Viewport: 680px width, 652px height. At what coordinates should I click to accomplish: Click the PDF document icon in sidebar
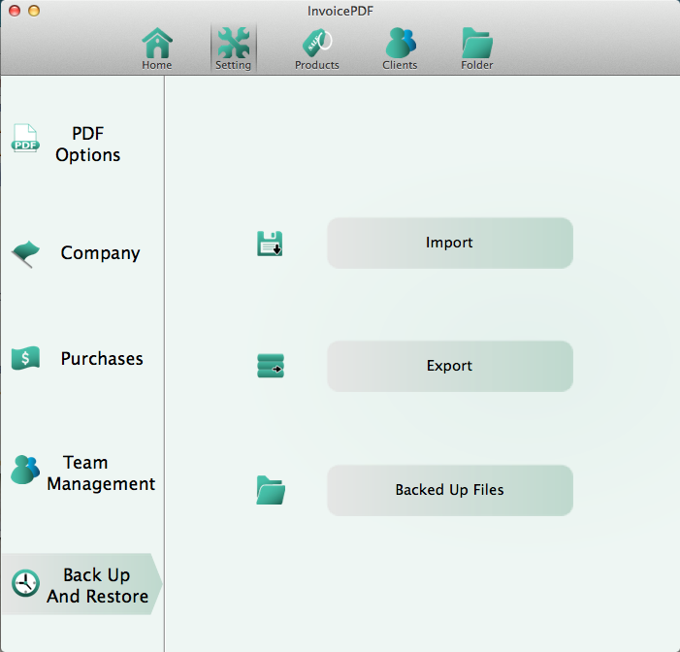click(25, 139)
